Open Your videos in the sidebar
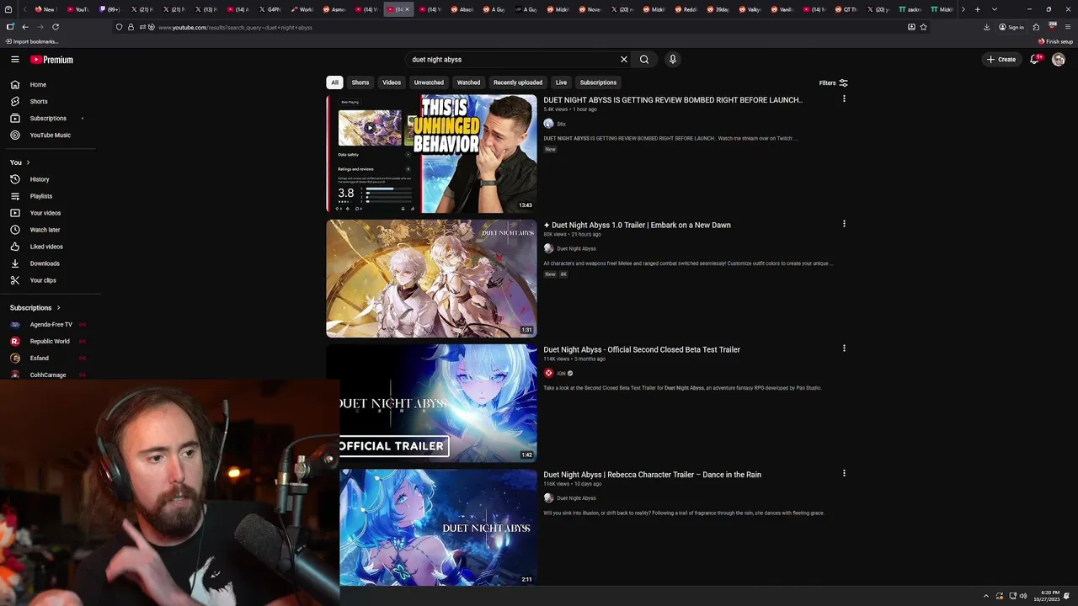This screenshot has width=1078, height=606. click(x=45, y=213)
